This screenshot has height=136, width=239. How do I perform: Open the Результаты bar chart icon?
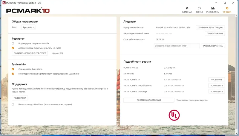tap(213, 8)
